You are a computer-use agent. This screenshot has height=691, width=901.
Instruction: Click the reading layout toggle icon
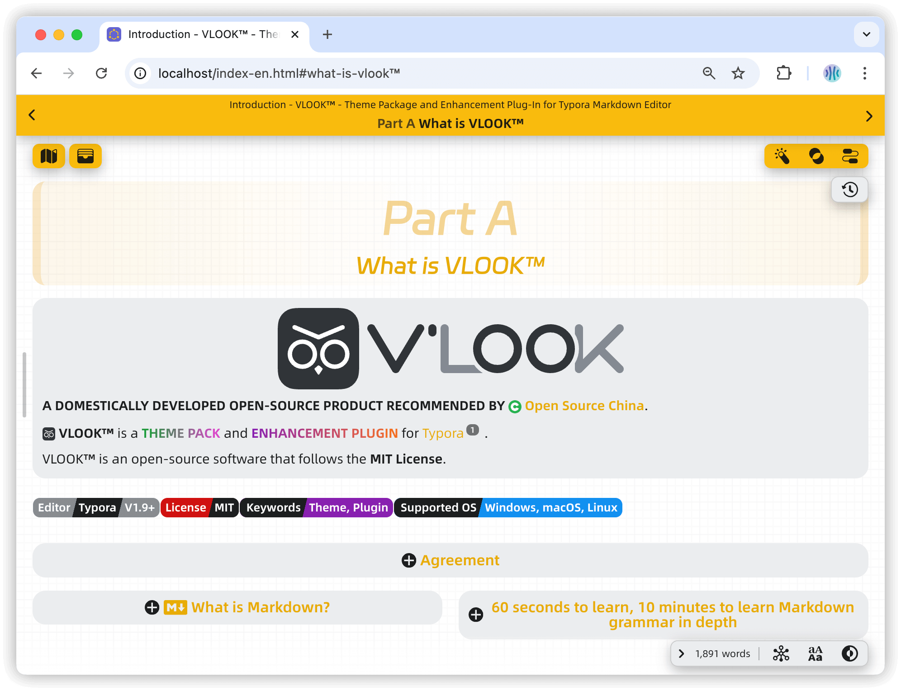click(851, 156)
